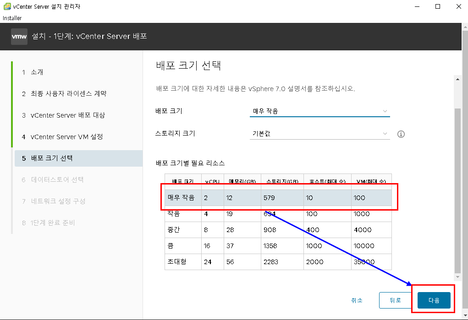Click step 6 데이터스토어 선택
The height and width of the screenshot is (320, 468).
tap(53, 180)
